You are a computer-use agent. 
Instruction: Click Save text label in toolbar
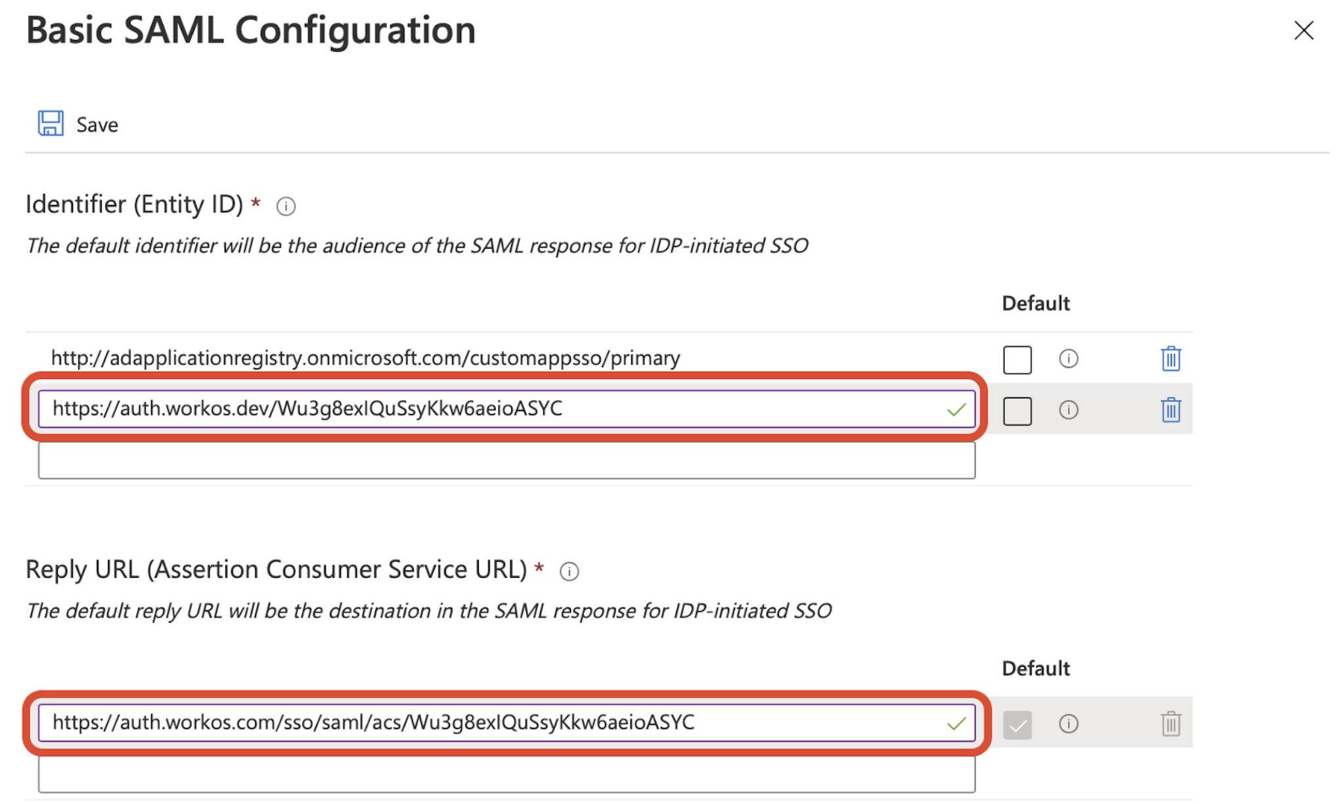(x=97, y=125)
